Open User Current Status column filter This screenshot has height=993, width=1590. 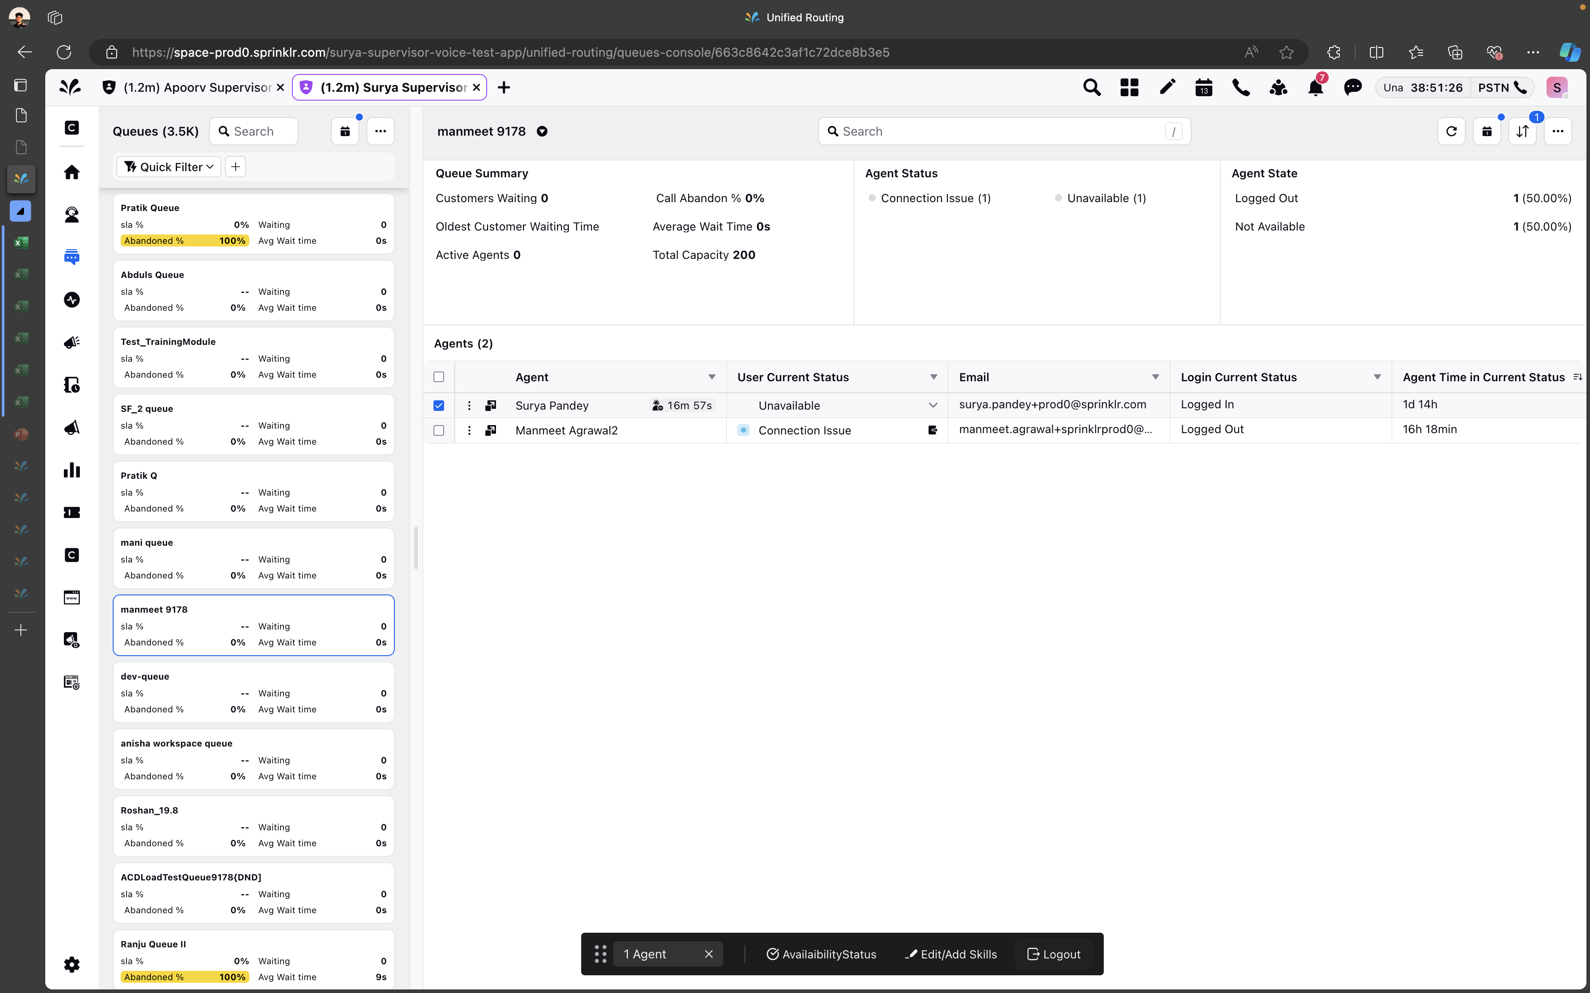click(x=933, y=377)
